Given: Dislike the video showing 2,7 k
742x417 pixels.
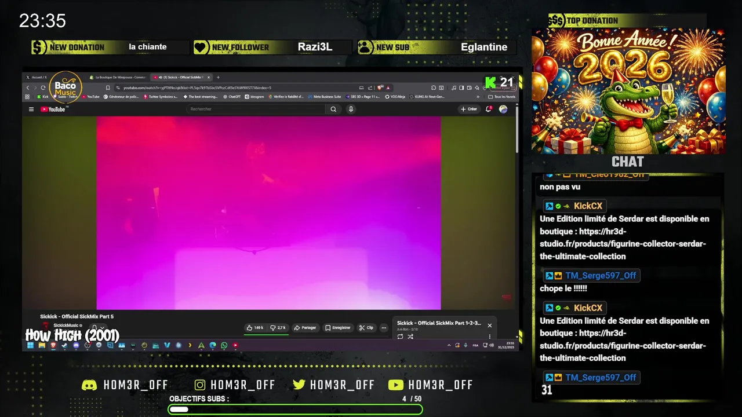Looking at the screenshot, I should point(277,328).
